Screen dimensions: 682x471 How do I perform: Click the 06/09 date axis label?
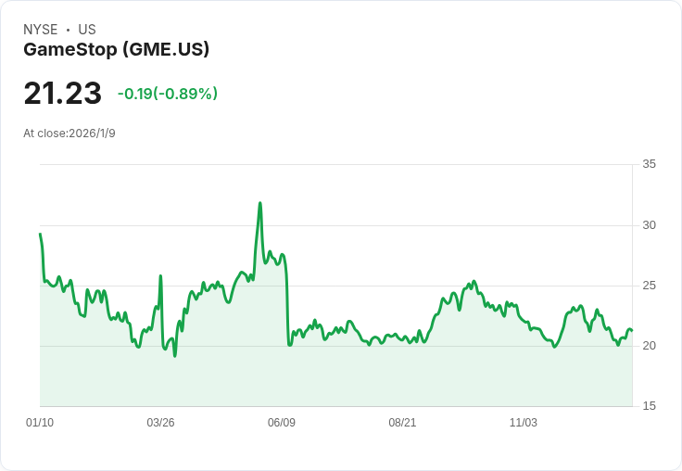[x=282, y=422]
